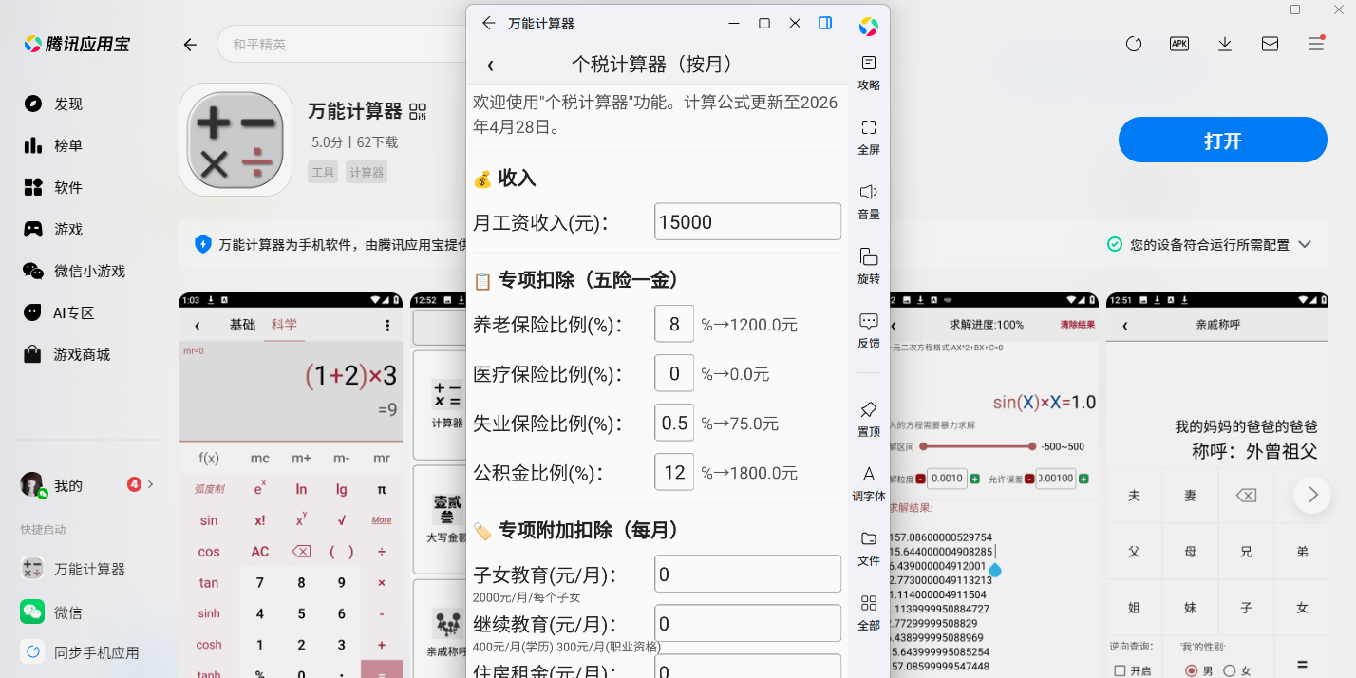The height and width of the screenshot is (678, 1356).
Task: Edit 养老保险比例 percentage field
Action: (674, 324)
